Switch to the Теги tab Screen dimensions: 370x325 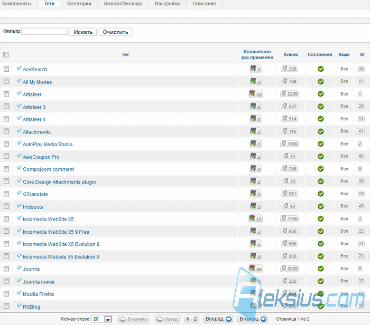[49, 4]
